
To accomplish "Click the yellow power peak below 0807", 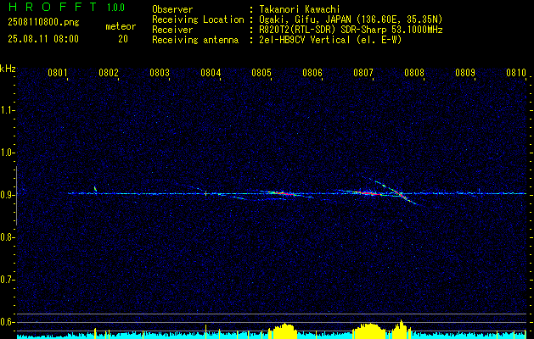I will (368, 331).
